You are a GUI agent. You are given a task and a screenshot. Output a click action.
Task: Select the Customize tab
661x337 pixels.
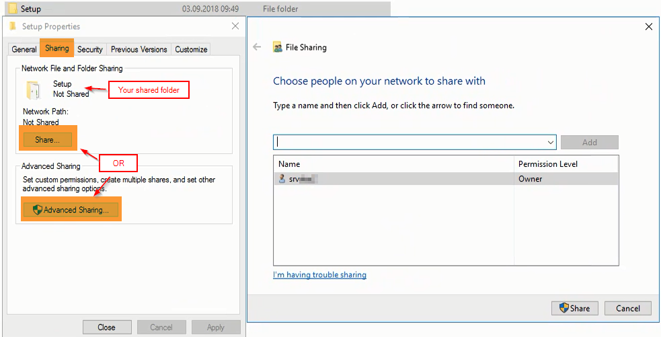tap(191, 49)
